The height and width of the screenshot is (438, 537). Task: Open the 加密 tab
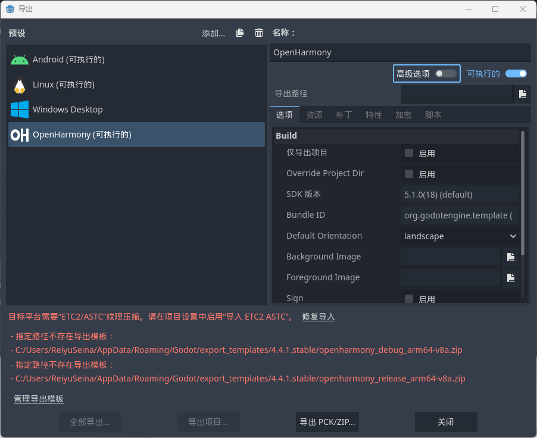point(403,115)
